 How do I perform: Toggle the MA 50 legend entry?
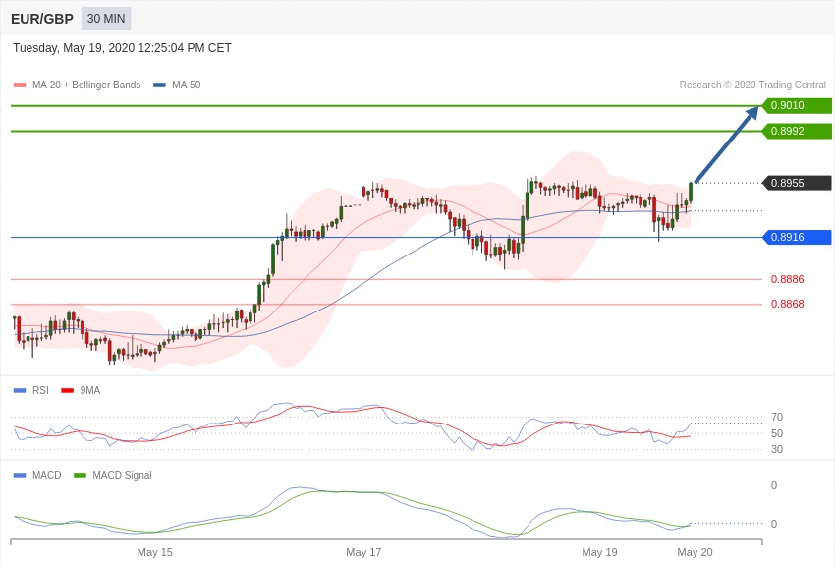[177, 85]
